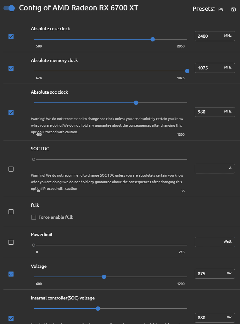240x324 pixels.
Task: Check the Force enable fClk option
Action: click(x=34, y=217)
